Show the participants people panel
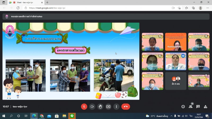This screenshot has height=119, width=212. [190, 107]
